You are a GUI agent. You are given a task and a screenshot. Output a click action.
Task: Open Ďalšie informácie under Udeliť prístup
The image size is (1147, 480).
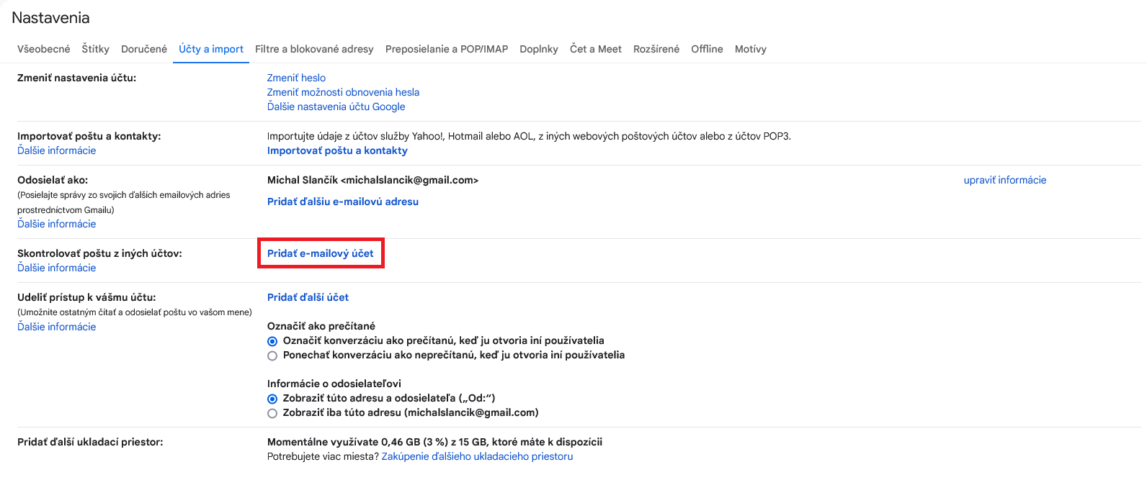tap(57, 327)
